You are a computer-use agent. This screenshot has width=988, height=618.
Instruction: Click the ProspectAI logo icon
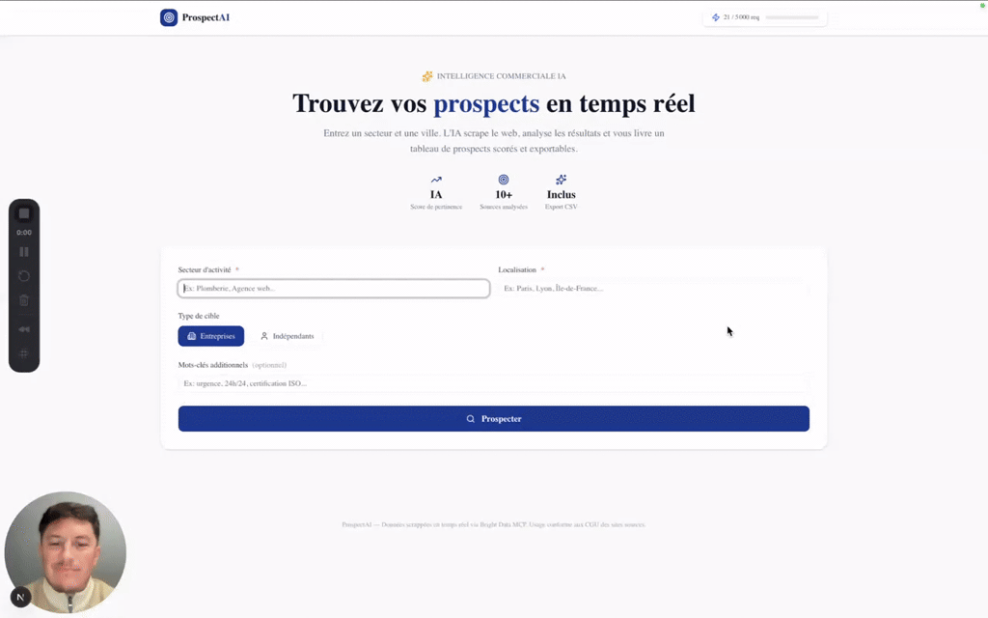[x=169, y=17]
